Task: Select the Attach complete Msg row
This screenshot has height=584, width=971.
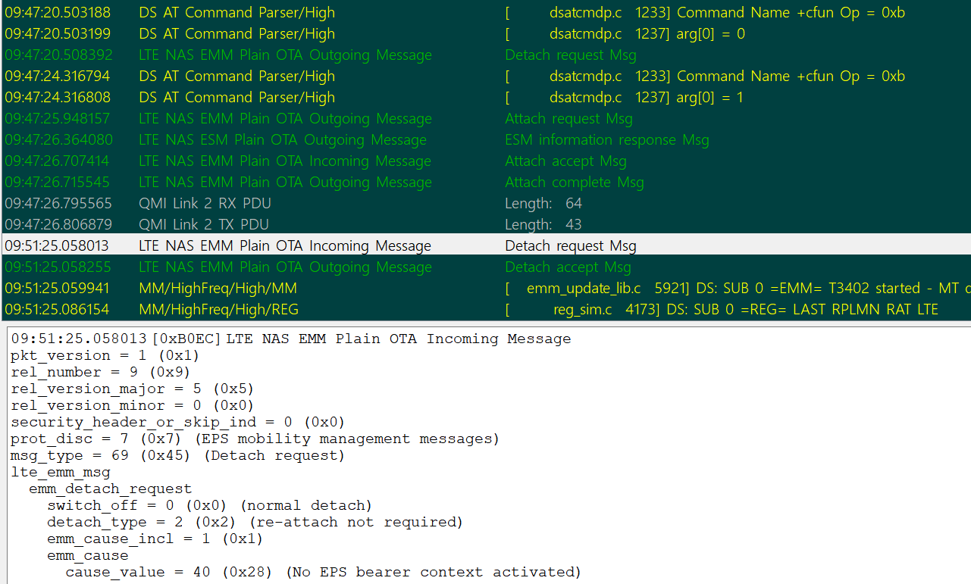Action: pos(485,182)
